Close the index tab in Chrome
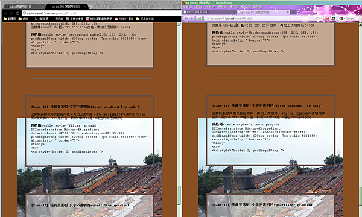This screenshot has width=362, height=217. pyautogui.click(x=43, y=7)
